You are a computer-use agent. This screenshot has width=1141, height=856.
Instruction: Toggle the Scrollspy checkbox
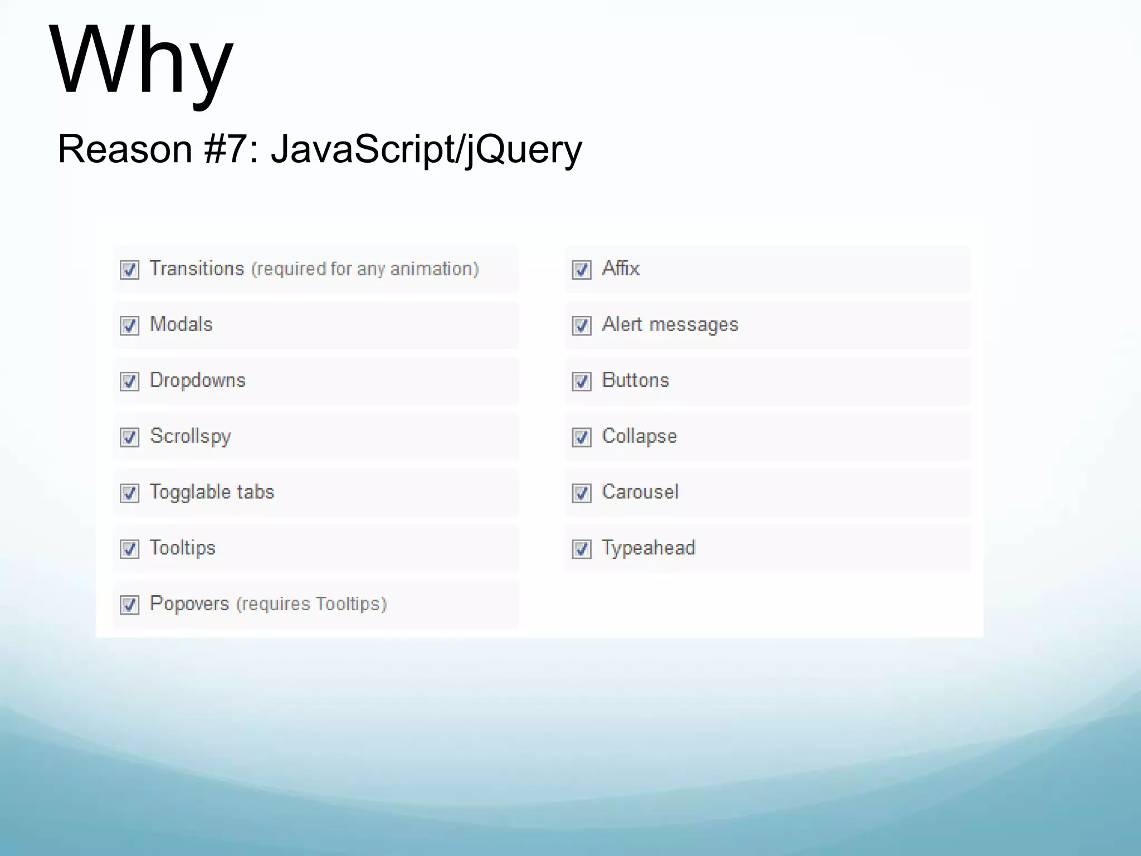point(130,437)
